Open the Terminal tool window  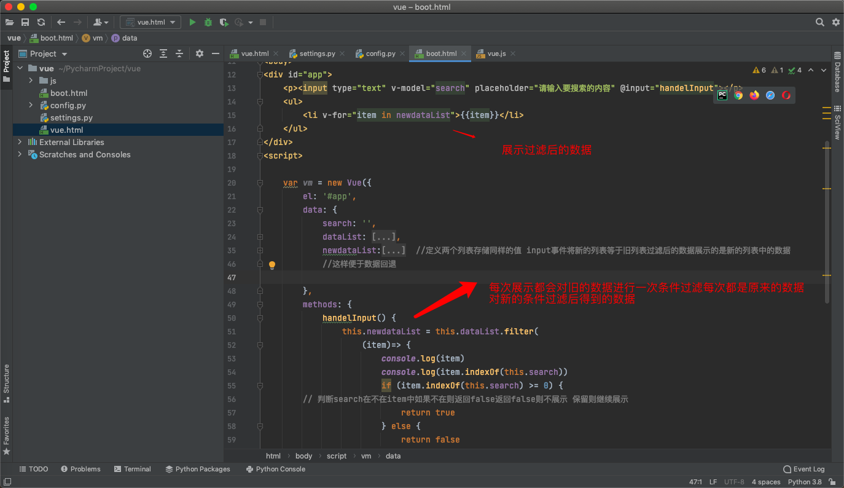pos(132,469)
